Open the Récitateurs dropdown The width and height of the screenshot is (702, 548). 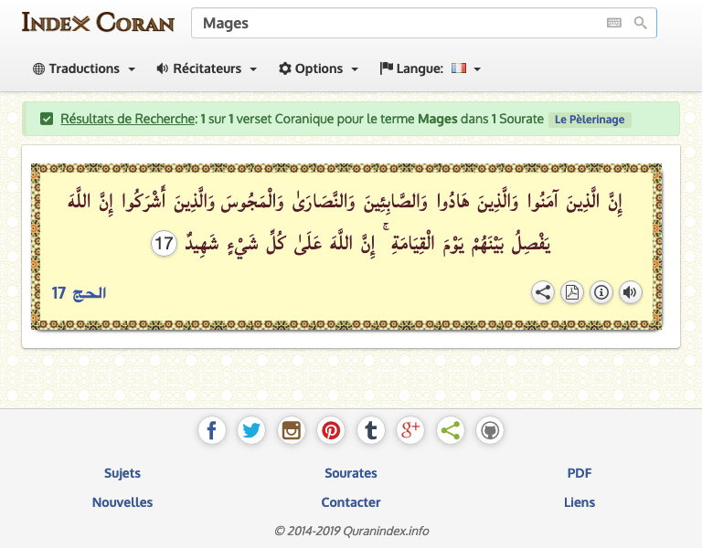(207, 68)
